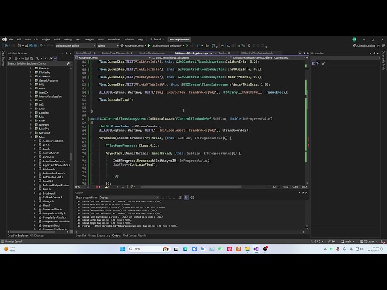This screenshot has height=290, width=387.
Task: Click Start Without Debugging icon
Action: click(x=187, y=46)
